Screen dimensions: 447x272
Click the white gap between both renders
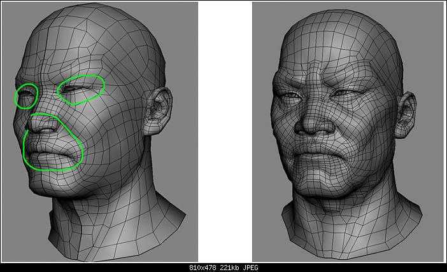pyautogui.click(x=225, y=132)
